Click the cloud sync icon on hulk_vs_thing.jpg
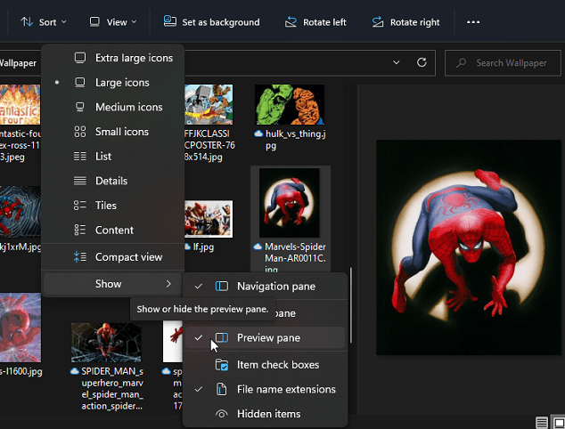This screenshot has height=429, width=565. point(258,134)
